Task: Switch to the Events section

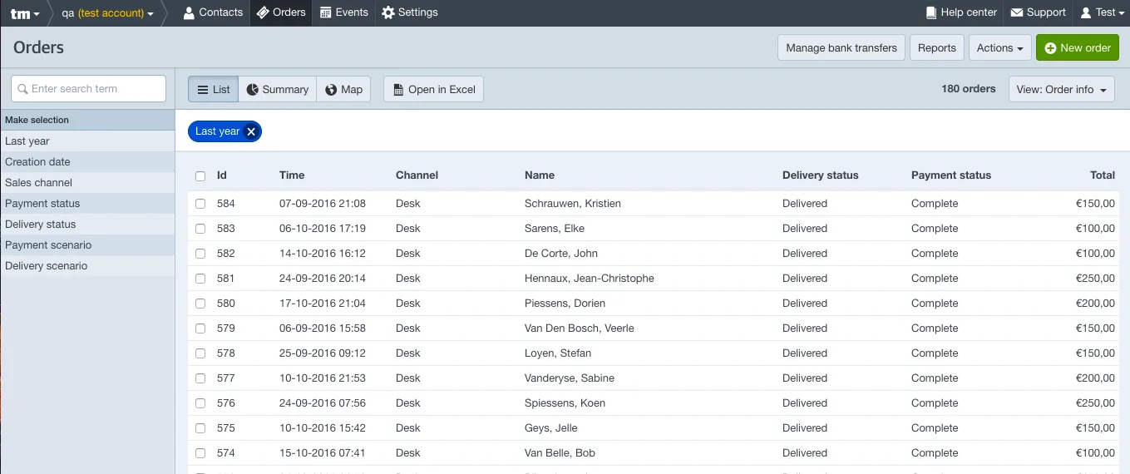Action: coord(343,12)
